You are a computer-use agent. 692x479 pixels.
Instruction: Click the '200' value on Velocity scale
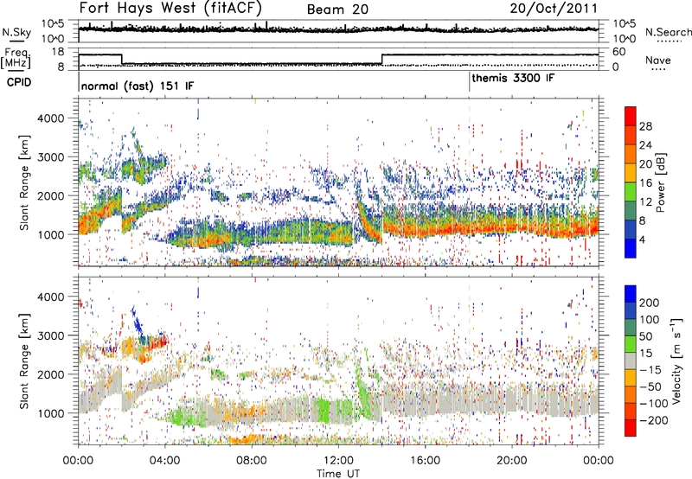tap(650, 303)
